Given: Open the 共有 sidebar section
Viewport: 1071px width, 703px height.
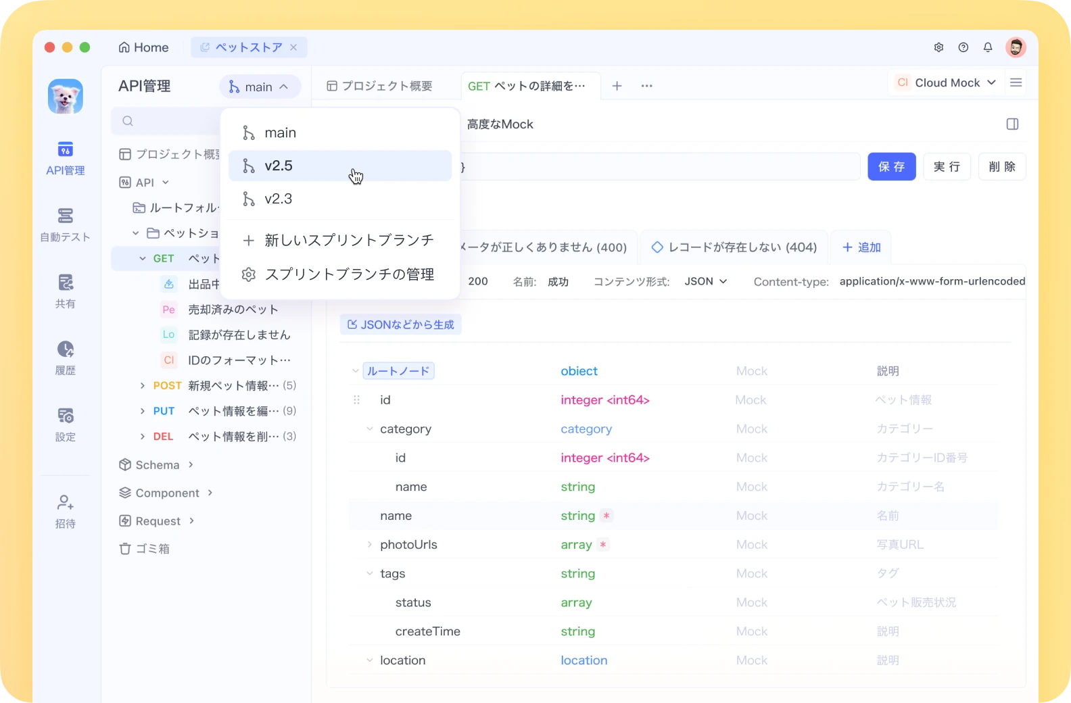Looking at the screenshot, I should click(65, 291).
